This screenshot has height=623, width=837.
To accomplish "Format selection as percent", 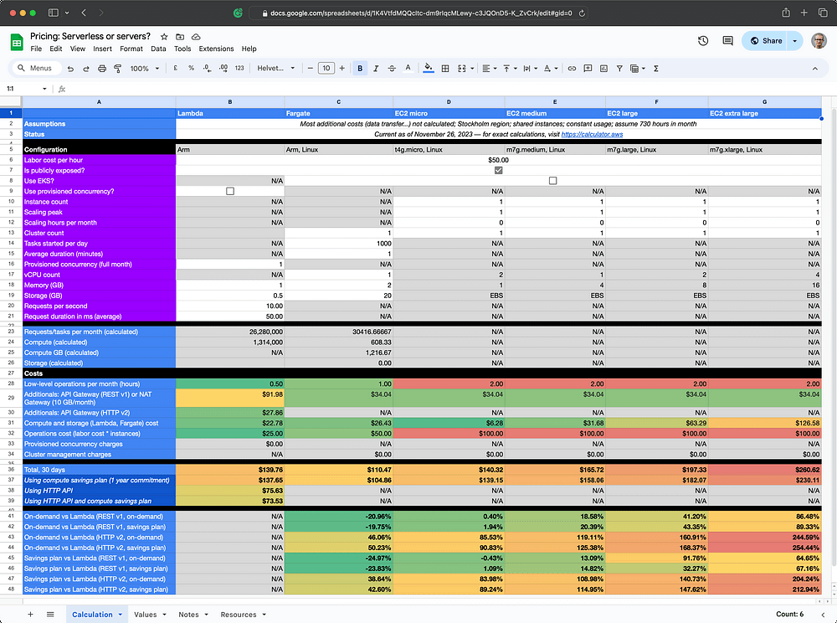I will tap(191, 69).
